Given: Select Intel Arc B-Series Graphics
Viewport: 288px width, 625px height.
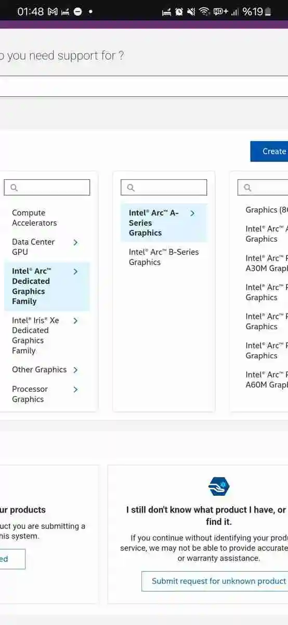Looking at the screenshot, I should [164, 257].
